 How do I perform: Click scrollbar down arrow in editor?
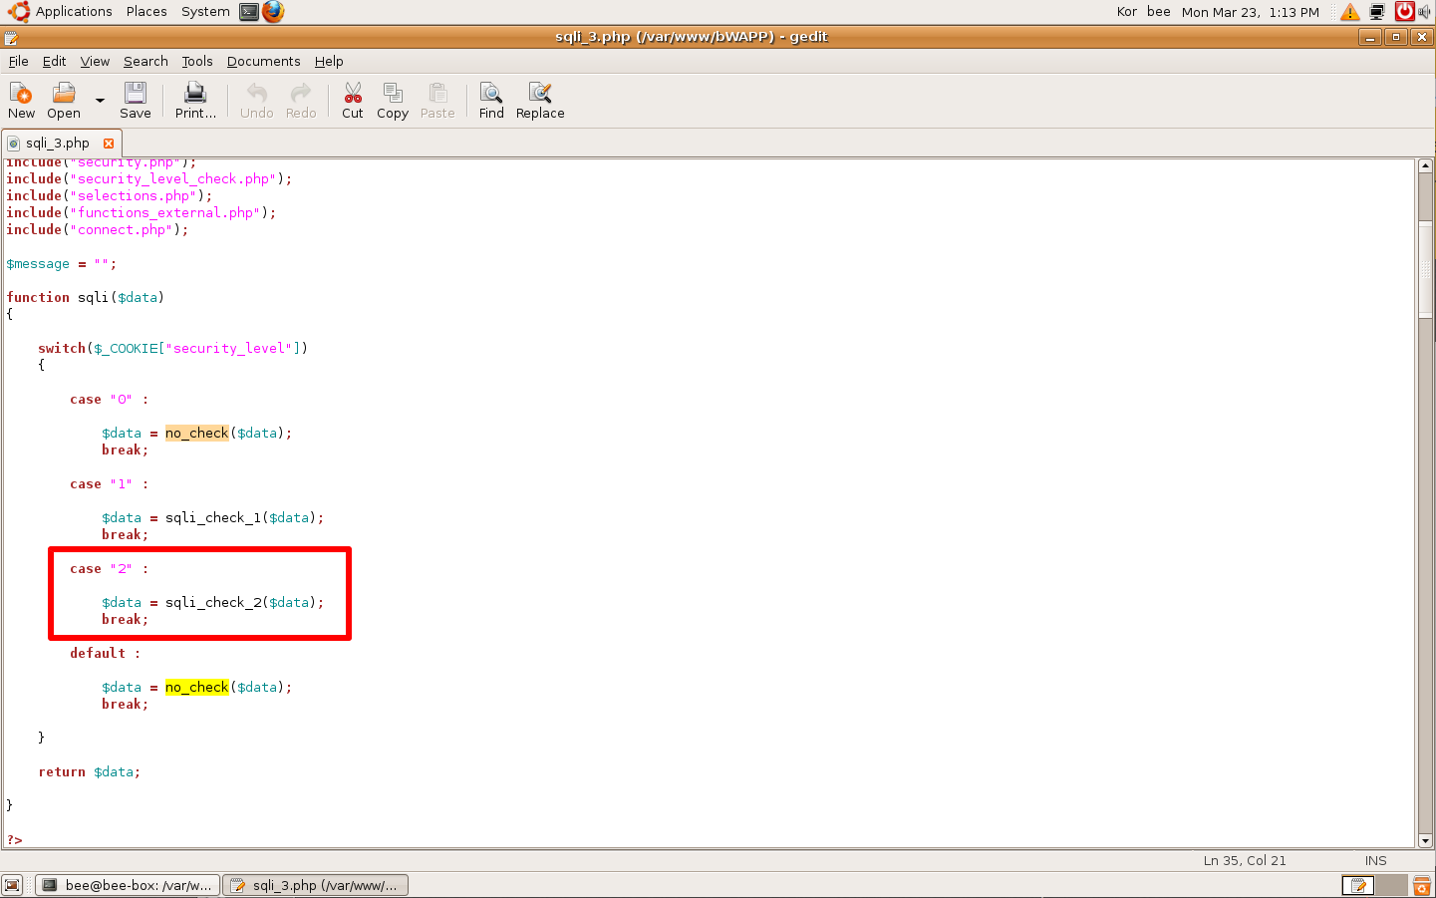[1426, 840]
